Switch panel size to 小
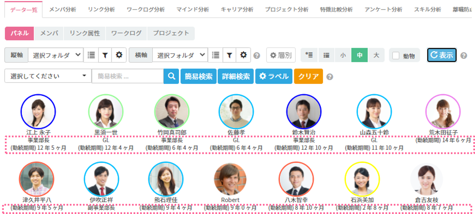This screenshot has height=214, width=475. coord(343,55)
